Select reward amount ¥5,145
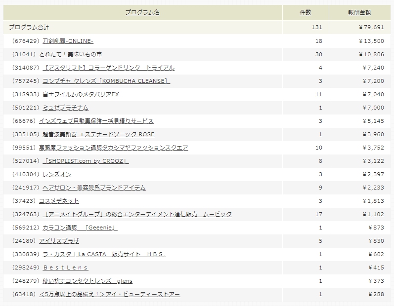Image resolution: width=394 pixels, height=306 pixels. click(373, 120)
